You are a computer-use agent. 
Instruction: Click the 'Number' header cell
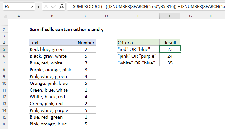(86, 43)
